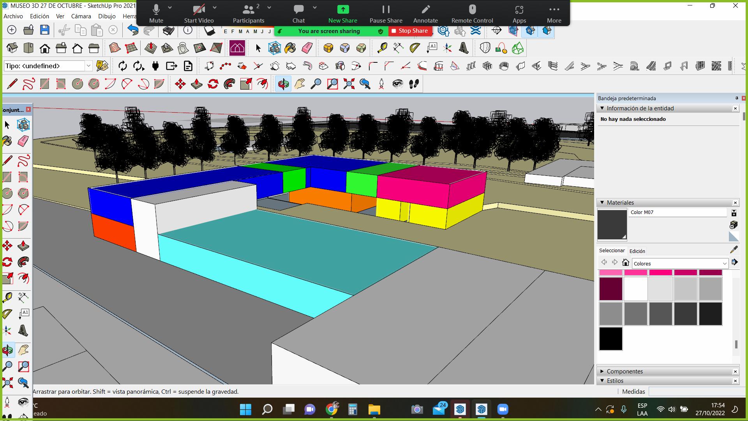Screen dimensions: 748x421
Task: Select the Zoom Extents tool
Action: [x=349, y=84]
